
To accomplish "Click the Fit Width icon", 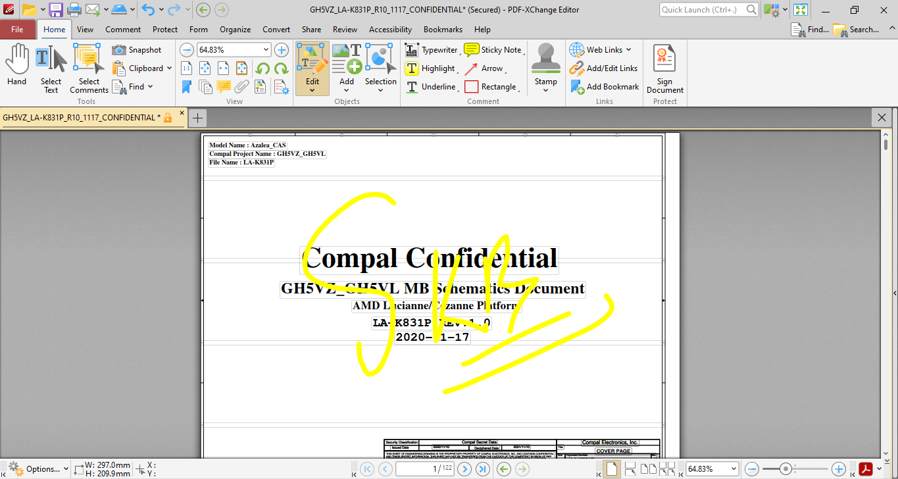I will 224,68.
